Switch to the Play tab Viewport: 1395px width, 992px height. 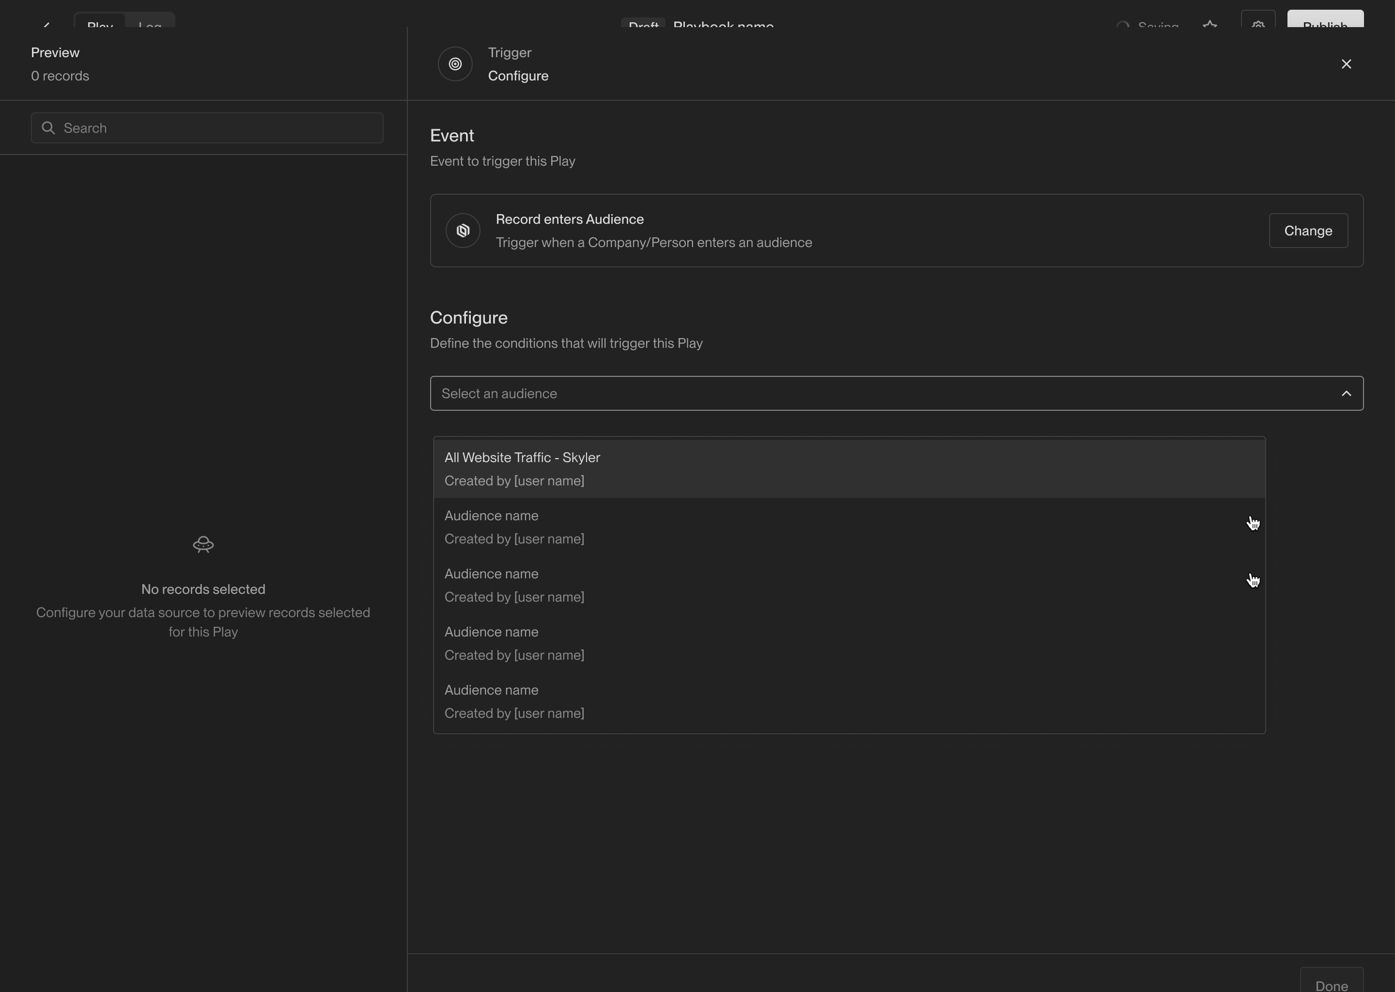tap(100, 23)
